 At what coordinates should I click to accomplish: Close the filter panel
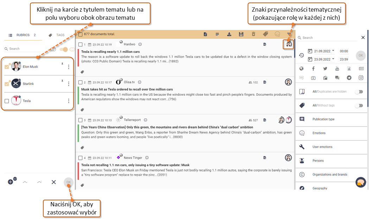363,37
